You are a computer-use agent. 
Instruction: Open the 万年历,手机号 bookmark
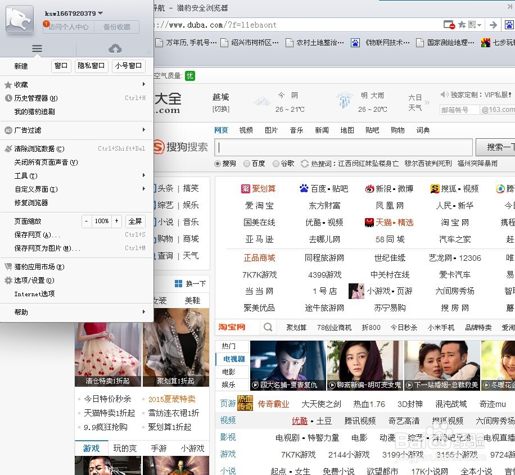pyautogui.click(x=186, y=43)
